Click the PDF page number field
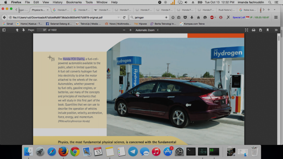This screenshot has width=283, height=159. (42, 30)
